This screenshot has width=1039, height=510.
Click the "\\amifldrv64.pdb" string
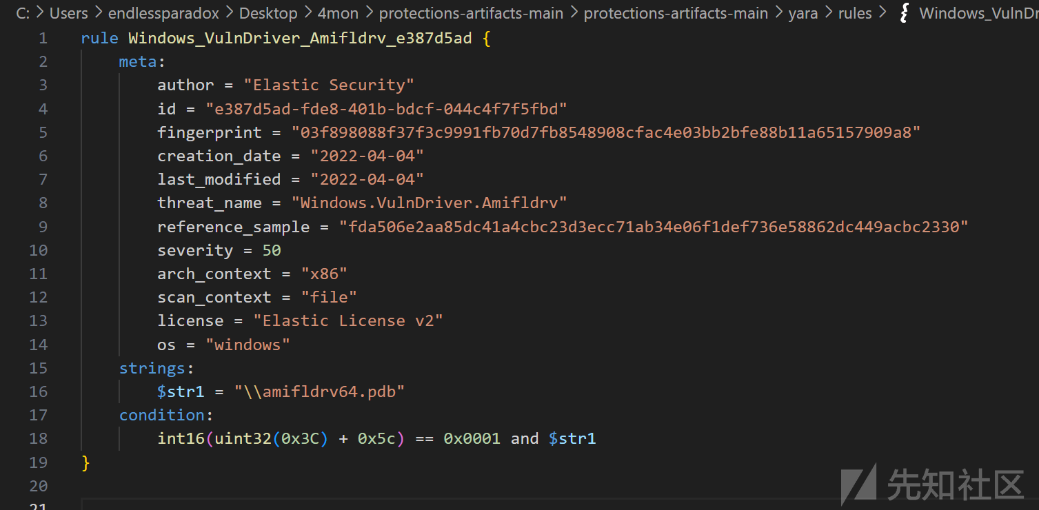point(319,391)
